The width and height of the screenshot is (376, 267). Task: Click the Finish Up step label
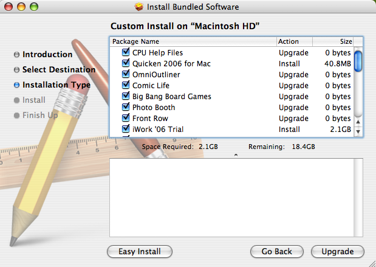pos(40,115)
